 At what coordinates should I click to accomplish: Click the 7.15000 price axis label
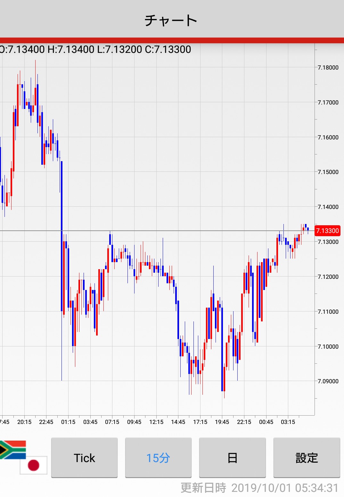pyautogui.click(x=328, y=172)
